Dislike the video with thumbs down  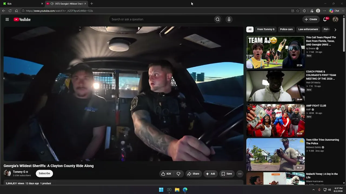178,174
